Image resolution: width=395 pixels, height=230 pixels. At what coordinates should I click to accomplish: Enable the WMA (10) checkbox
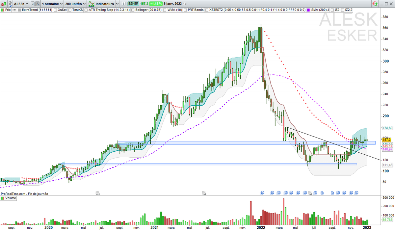(164, 10)
